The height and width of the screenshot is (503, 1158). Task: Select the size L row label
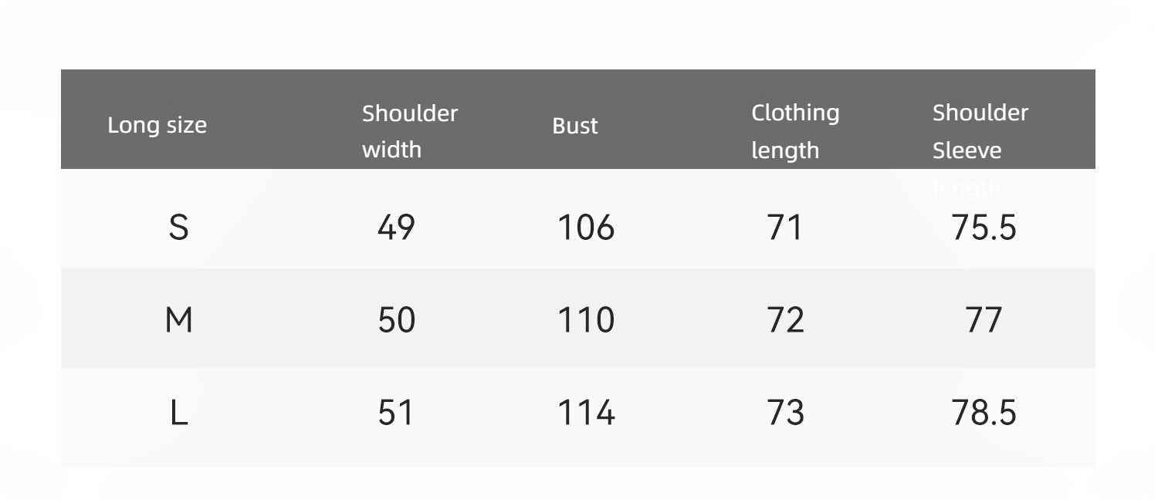tap(178, 414)
